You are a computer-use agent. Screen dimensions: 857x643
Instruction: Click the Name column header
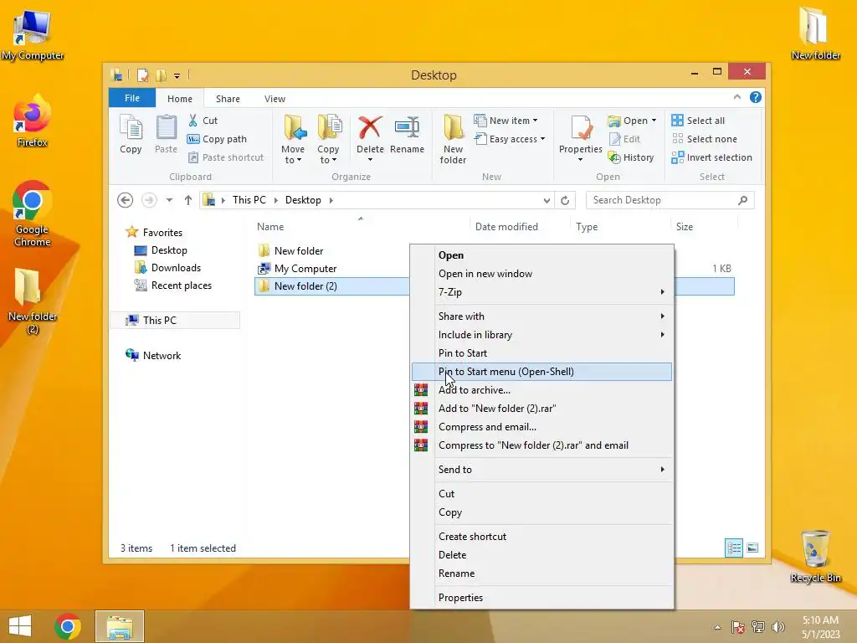pos(361,226)
